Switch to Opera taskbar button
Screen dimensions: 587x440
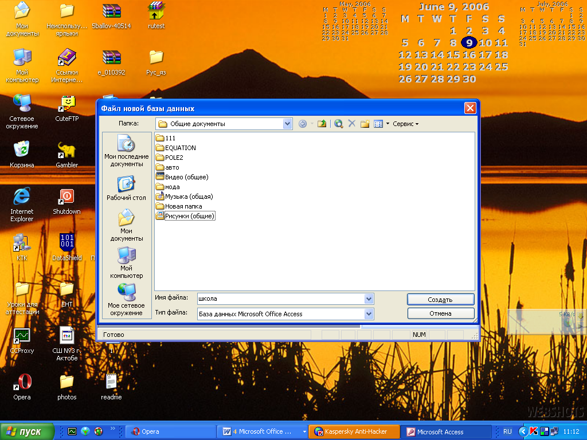click(170, 431)
